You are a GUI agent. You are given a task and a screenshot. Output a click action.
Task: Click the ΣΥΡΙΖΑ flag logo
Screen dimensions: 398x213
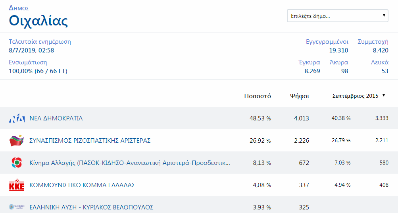(x=17, y=141)
